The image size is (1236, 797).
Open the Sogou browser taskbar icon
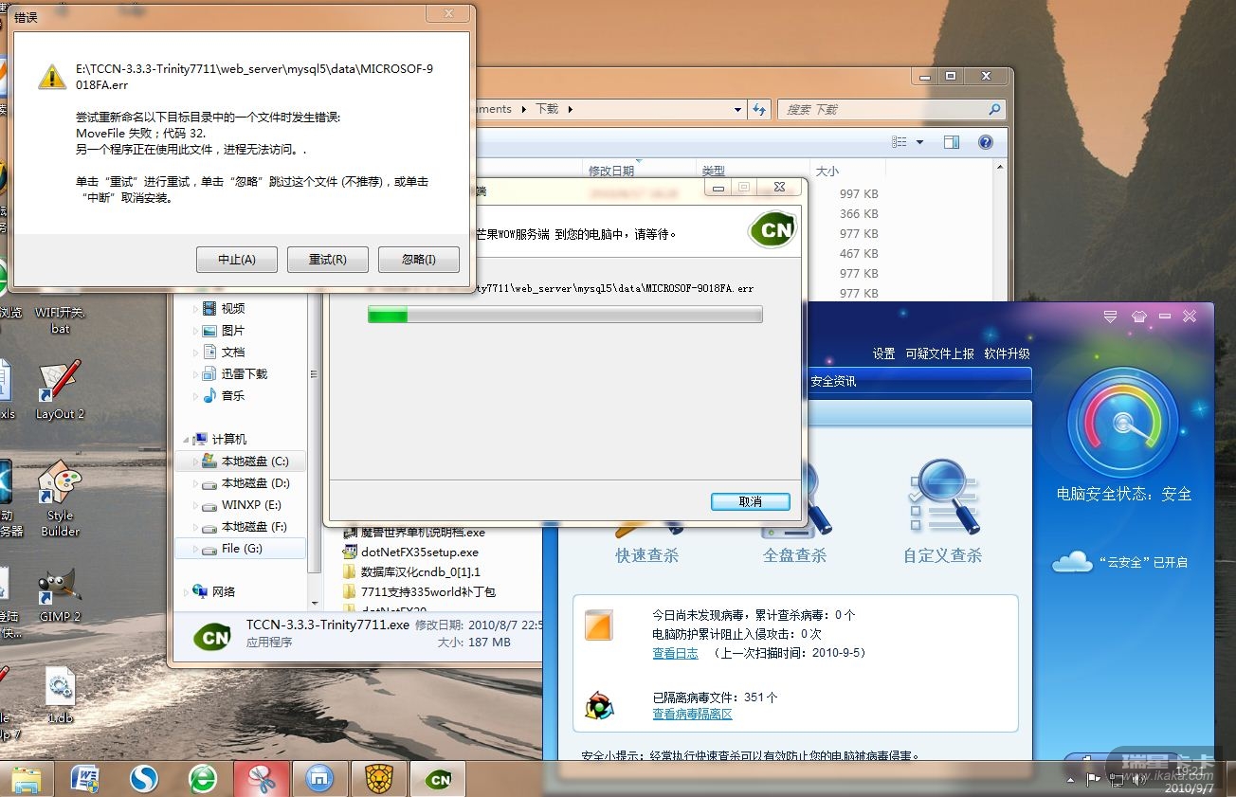(144, 779)
